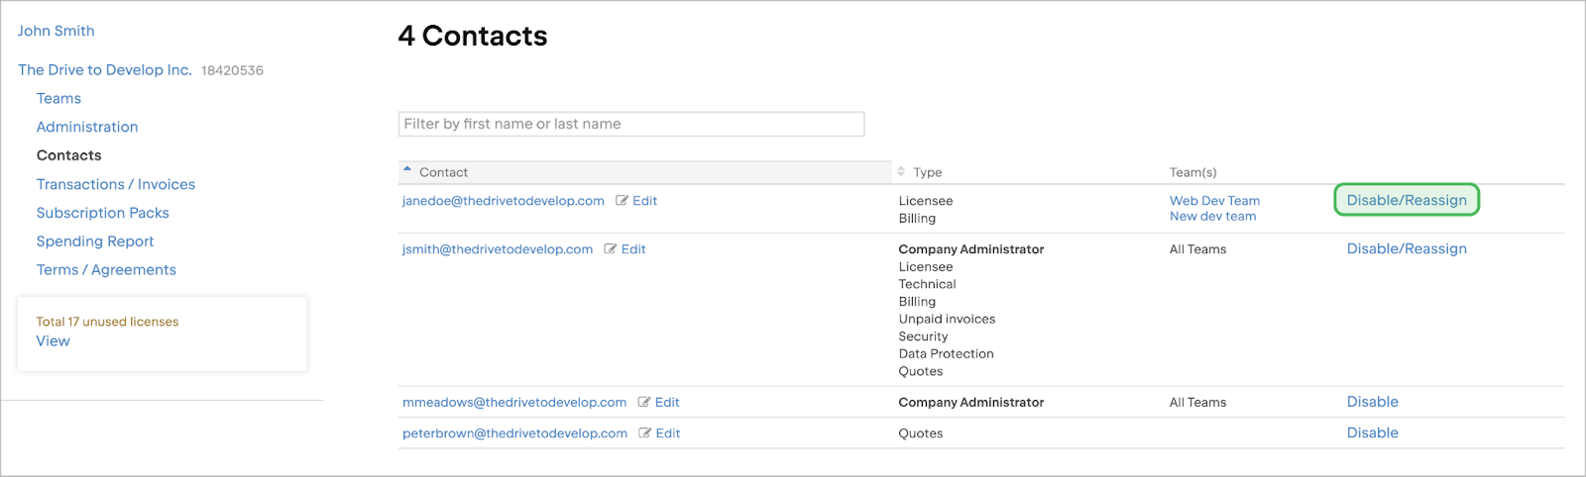Click Disable/Reassign for janedoe
Viewport: 1586px width, 477px height.
click(1406, 201)
